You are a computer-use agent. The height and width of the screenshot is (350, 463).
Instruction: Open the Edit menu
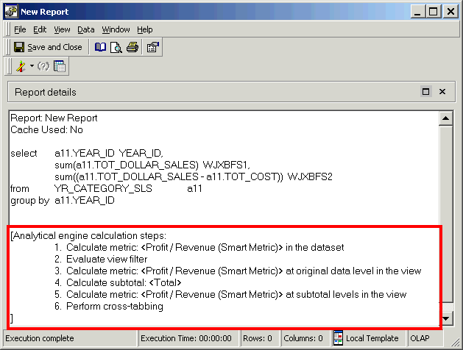[x=40, y=29]
